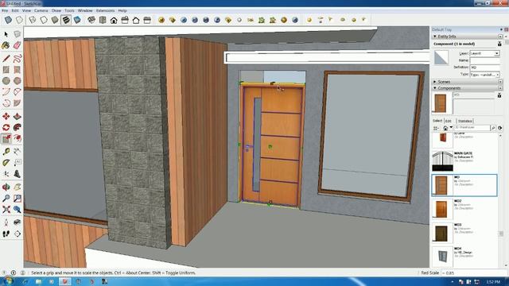Click the 3D Warehouse search button
Screen dimensions: 509x286
pos(493,128)
